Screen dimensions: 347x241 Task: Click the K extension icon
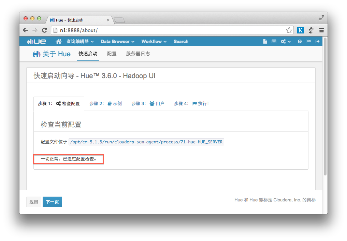tap(300, 30)
